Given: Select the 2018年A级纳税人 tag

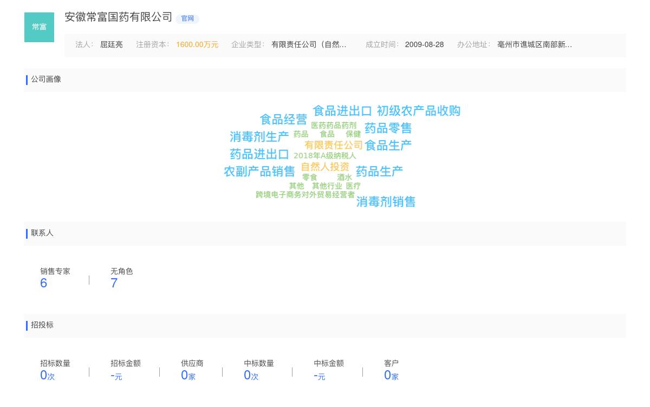Looking at the screenshot, I should click(x=325, y=155).
